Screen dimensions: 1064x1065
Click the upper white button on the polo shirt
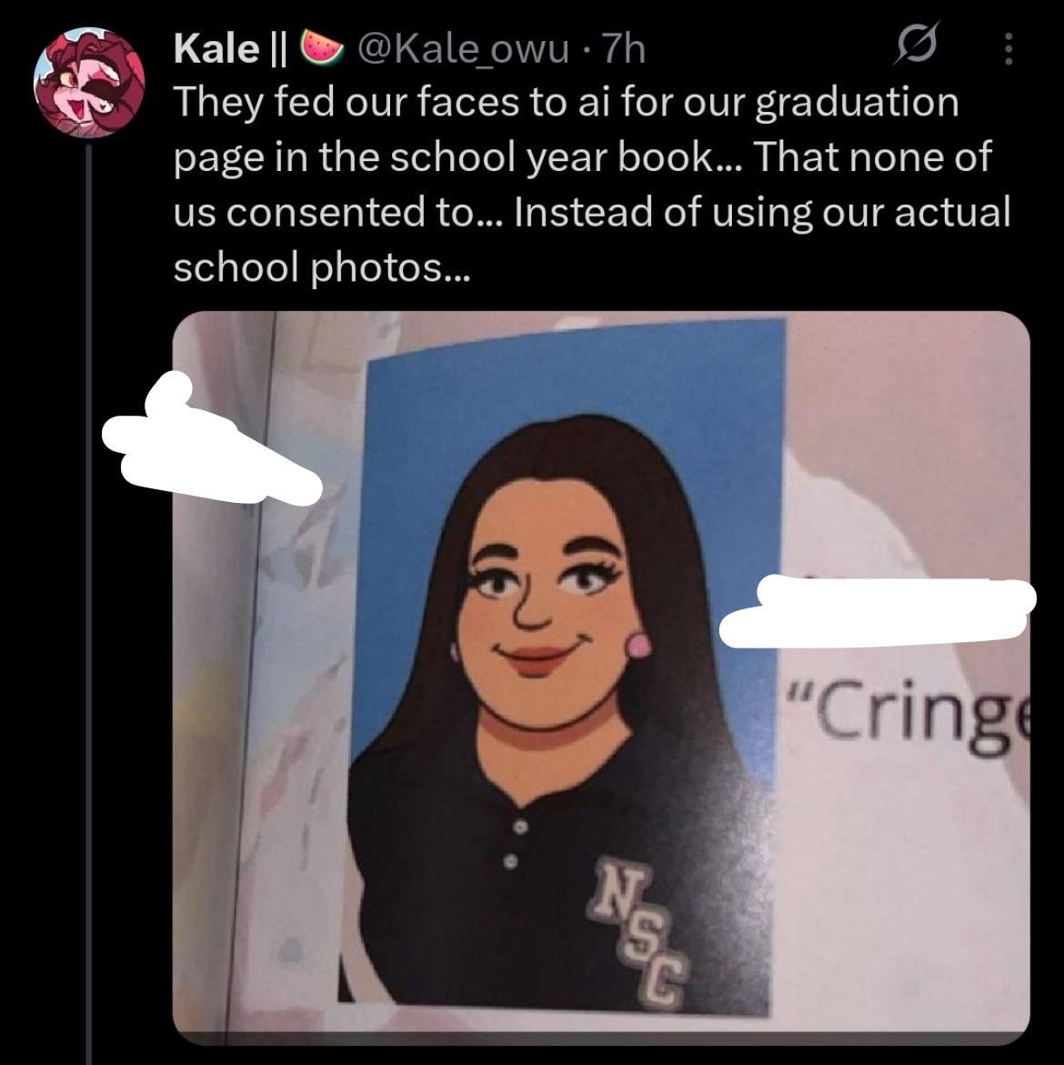[519, 829]
